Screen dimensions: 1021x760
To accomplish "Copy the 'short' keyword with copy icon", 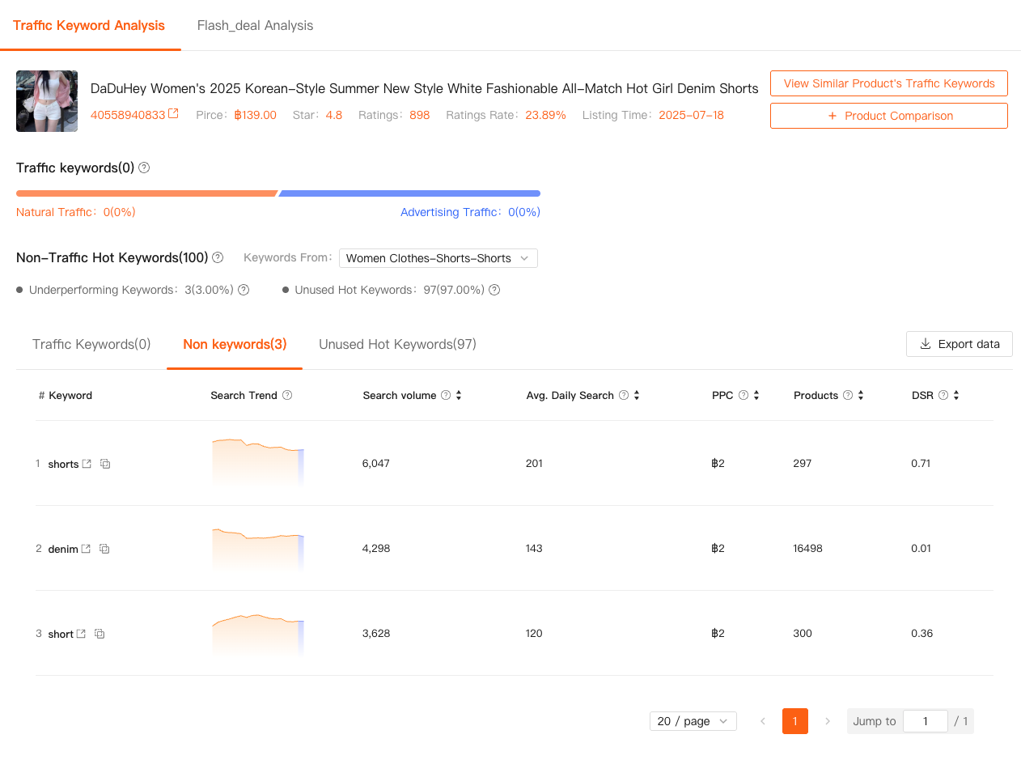I will coord(100,634).
